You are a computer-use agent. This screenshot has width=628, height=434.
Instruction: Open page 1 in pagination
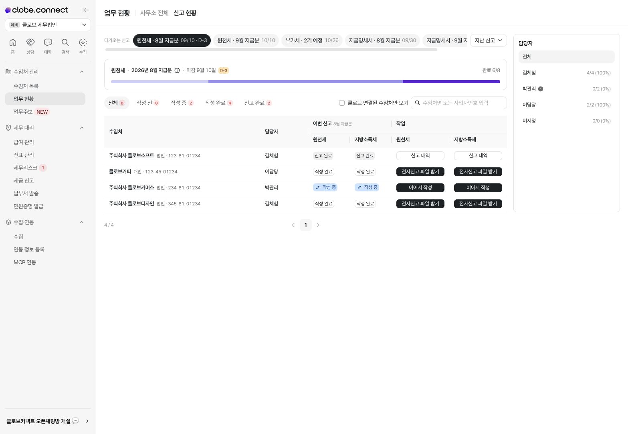pyautogui.click(x=306, y=225)
